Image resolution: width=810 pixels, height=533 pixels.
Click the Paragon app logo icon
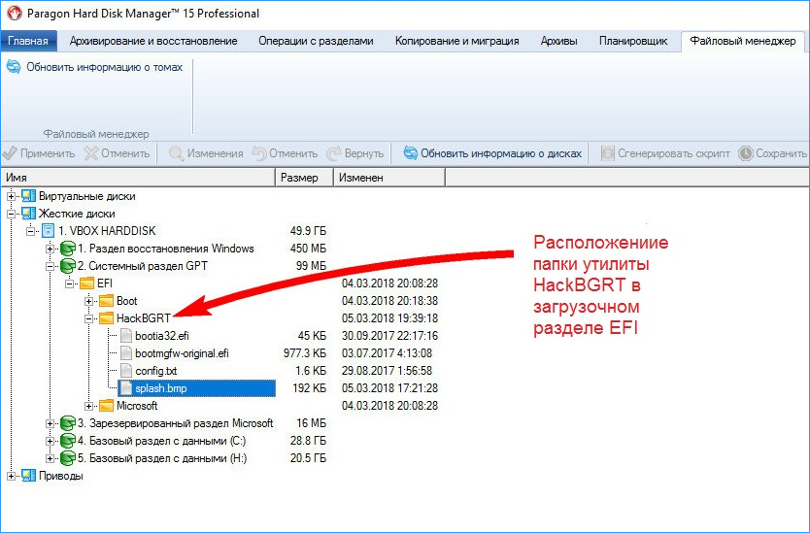point(14,13)
